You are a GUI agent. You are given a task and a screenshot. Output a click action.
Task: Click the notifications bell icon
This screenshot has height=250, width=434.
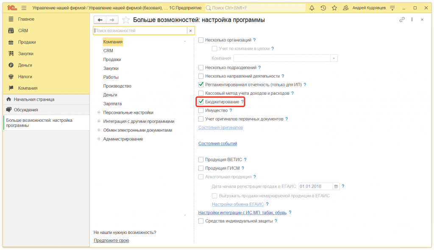coord(312,8)
